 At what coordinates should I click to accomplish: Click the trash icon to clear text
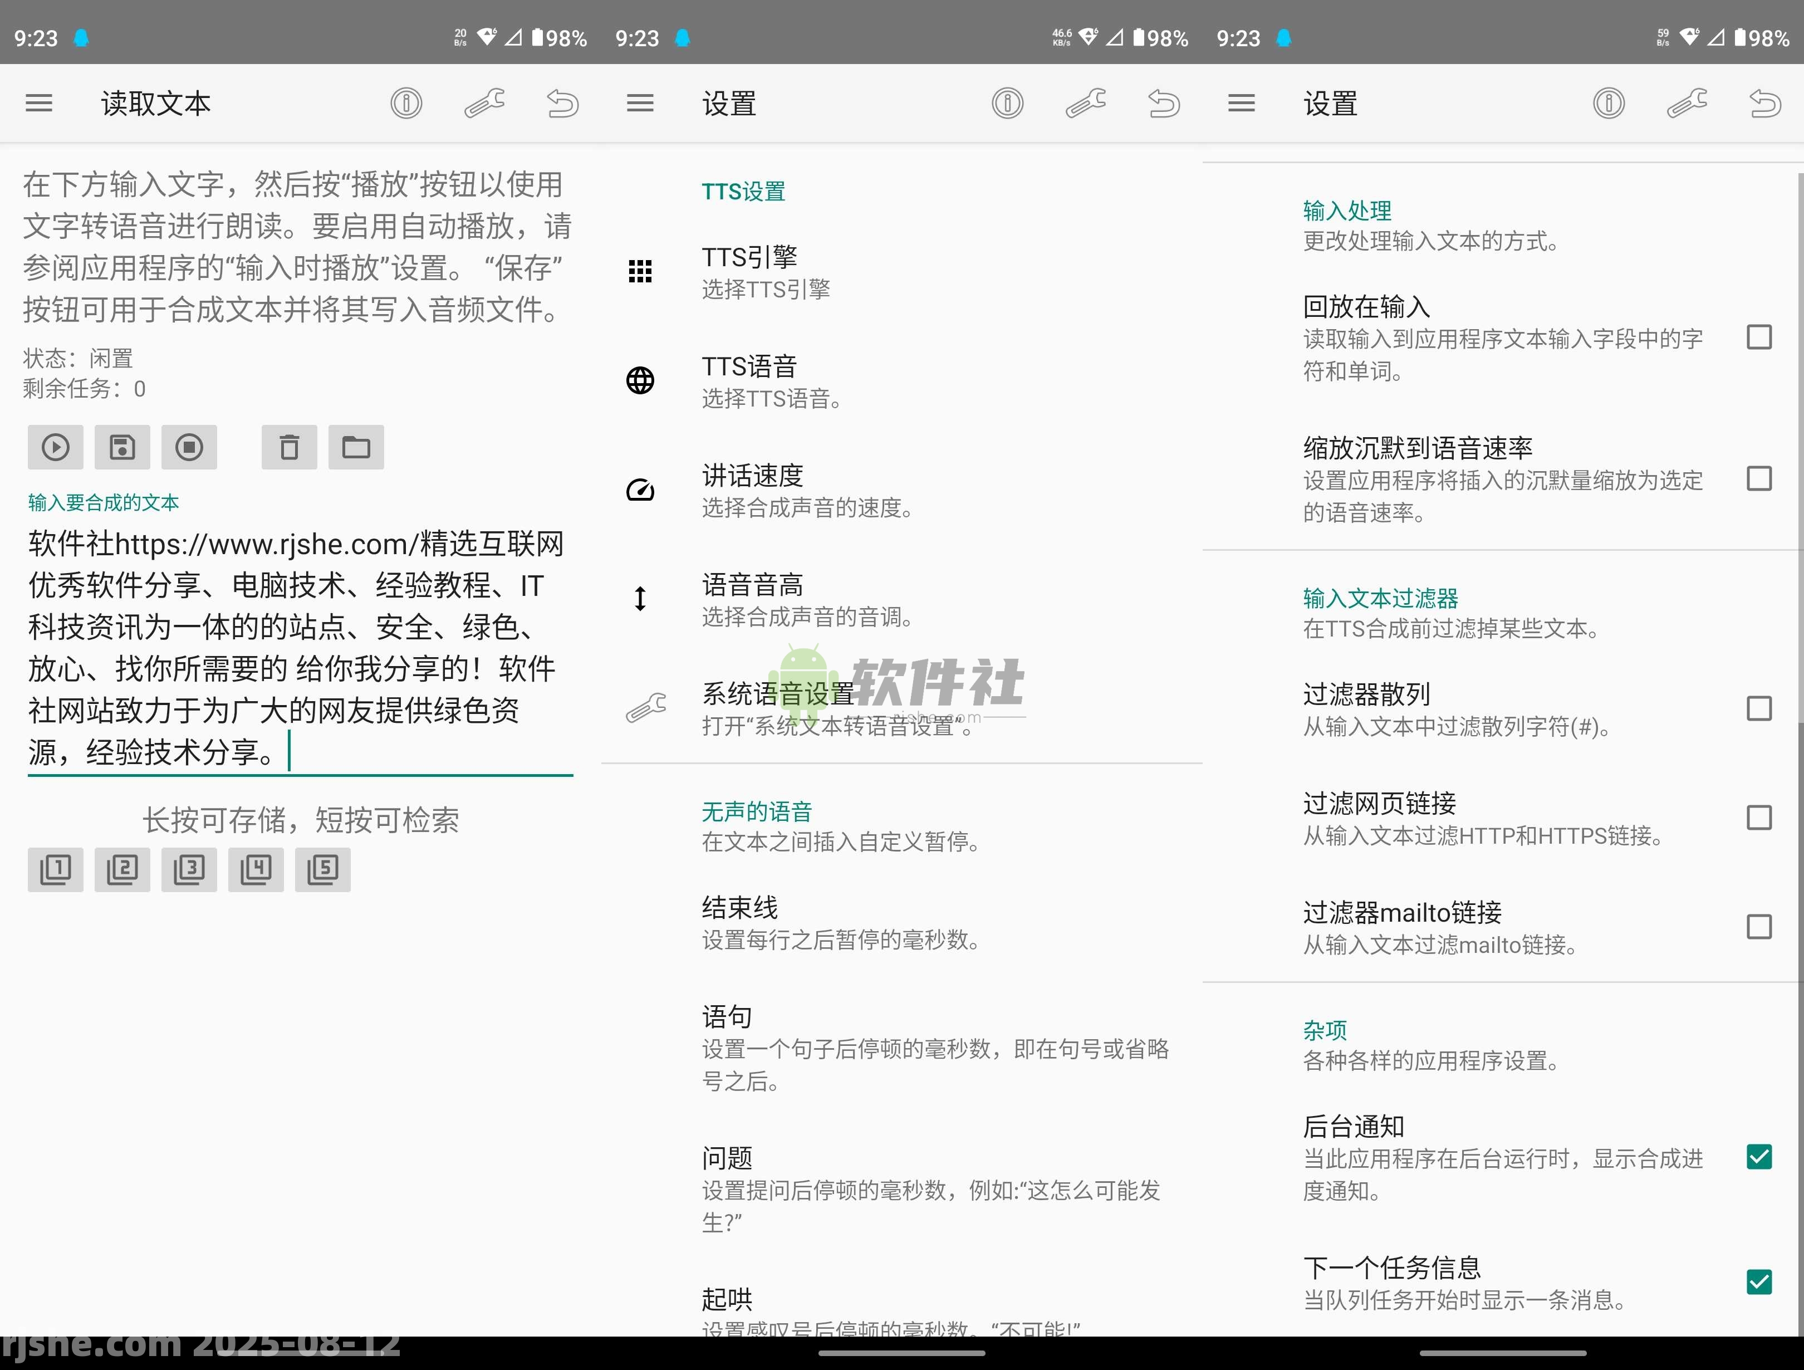tap(289, 447)
